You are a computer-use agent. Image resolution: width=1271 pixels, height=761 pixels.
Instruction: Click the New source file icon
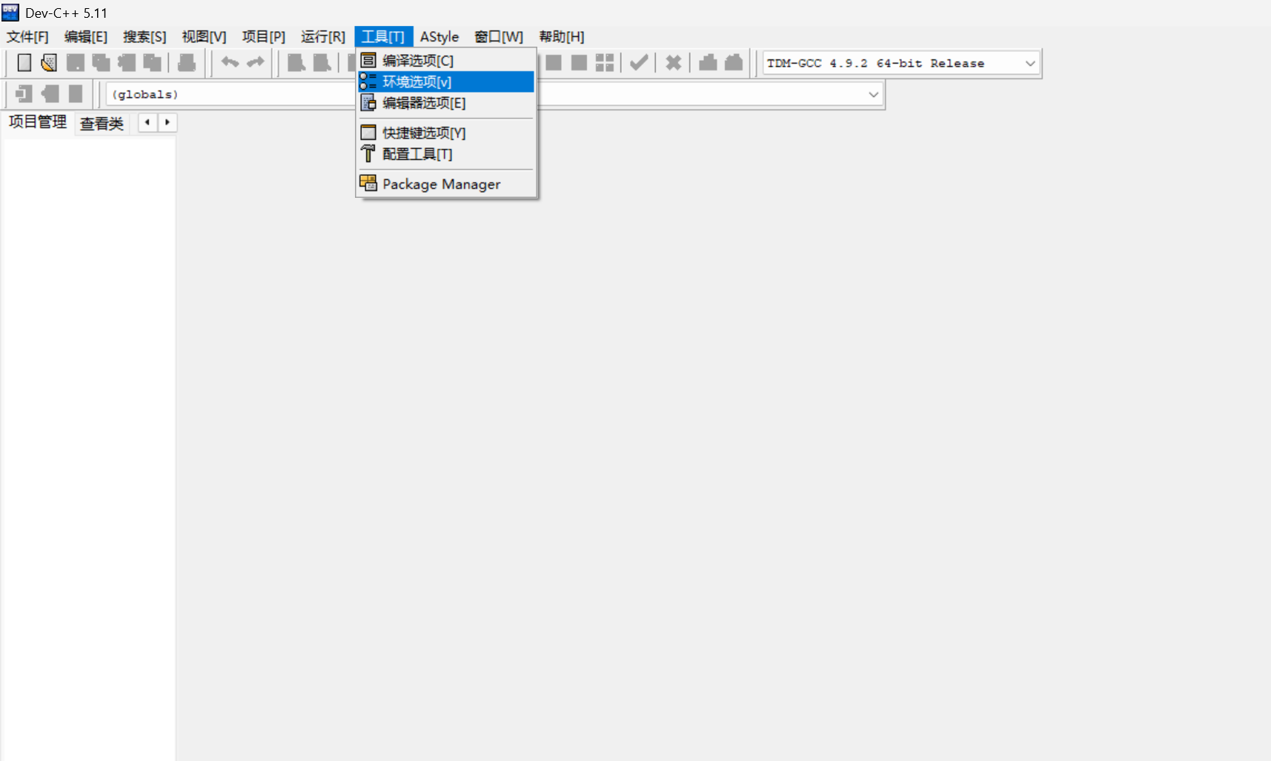click(24, 63)
